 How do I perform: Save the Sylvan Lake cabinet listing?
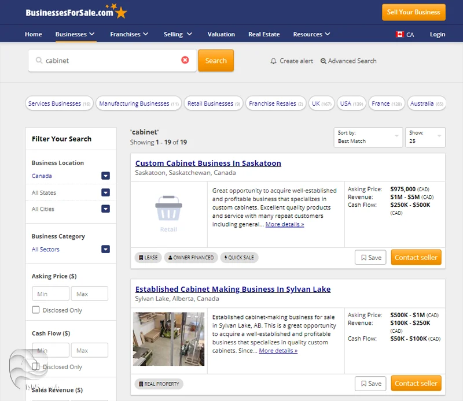370,384
